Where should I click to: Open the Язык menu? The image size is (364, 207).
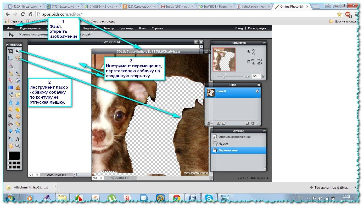(142, 28)
